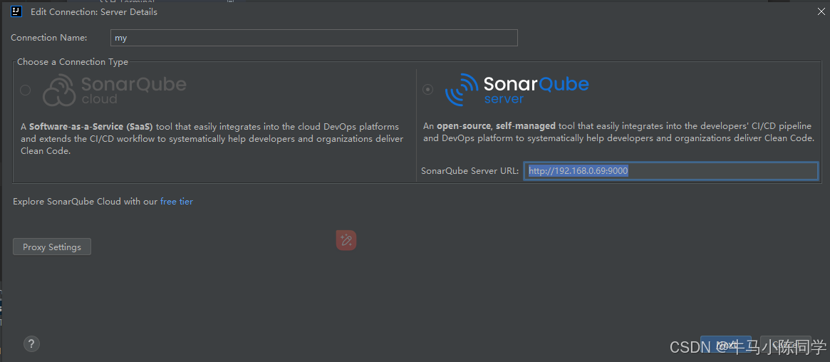The height and width of the screenshot is (362, 830).
Task: Click the IntelliJ IDEA icon in the title bar
Action: [x=16, y=11]
